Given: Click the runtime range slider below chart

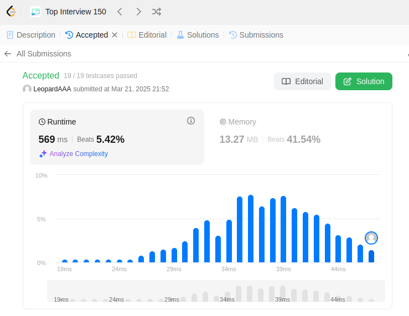Looking at the screenshot, I should tap(216, 291).
